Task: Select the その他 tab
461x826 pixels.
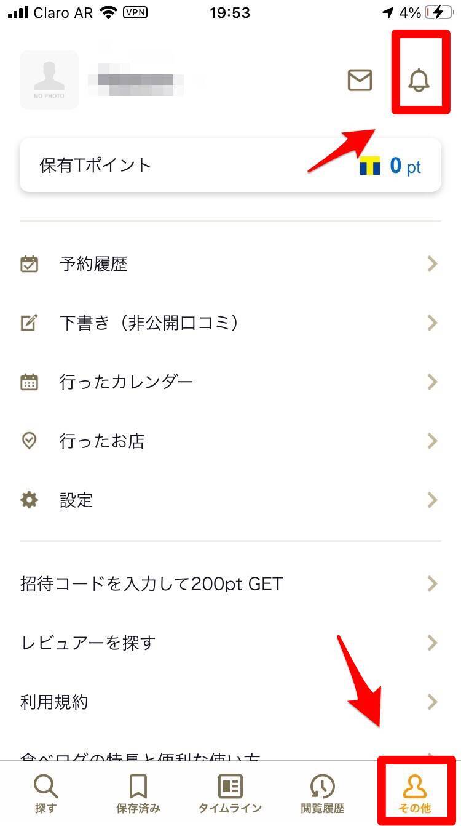Action: coord(415,793)
